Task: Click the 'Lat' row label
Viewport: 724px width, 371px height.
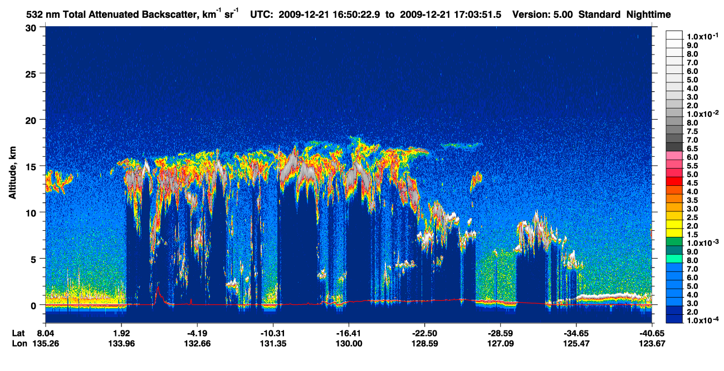Action: pos(18,333)
